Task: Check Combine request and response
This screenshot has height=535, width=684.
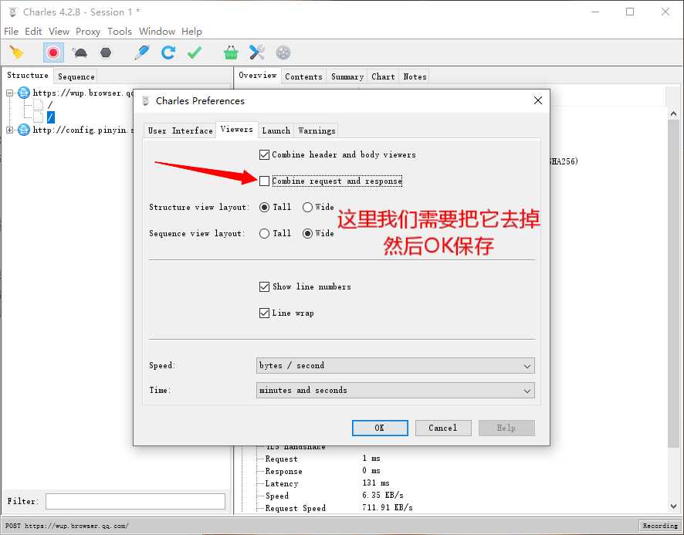Action: click(264, 181)
